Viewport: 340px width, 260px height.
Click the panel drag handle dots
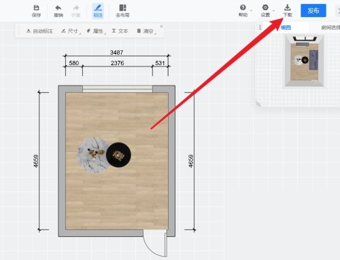[260, 28]
